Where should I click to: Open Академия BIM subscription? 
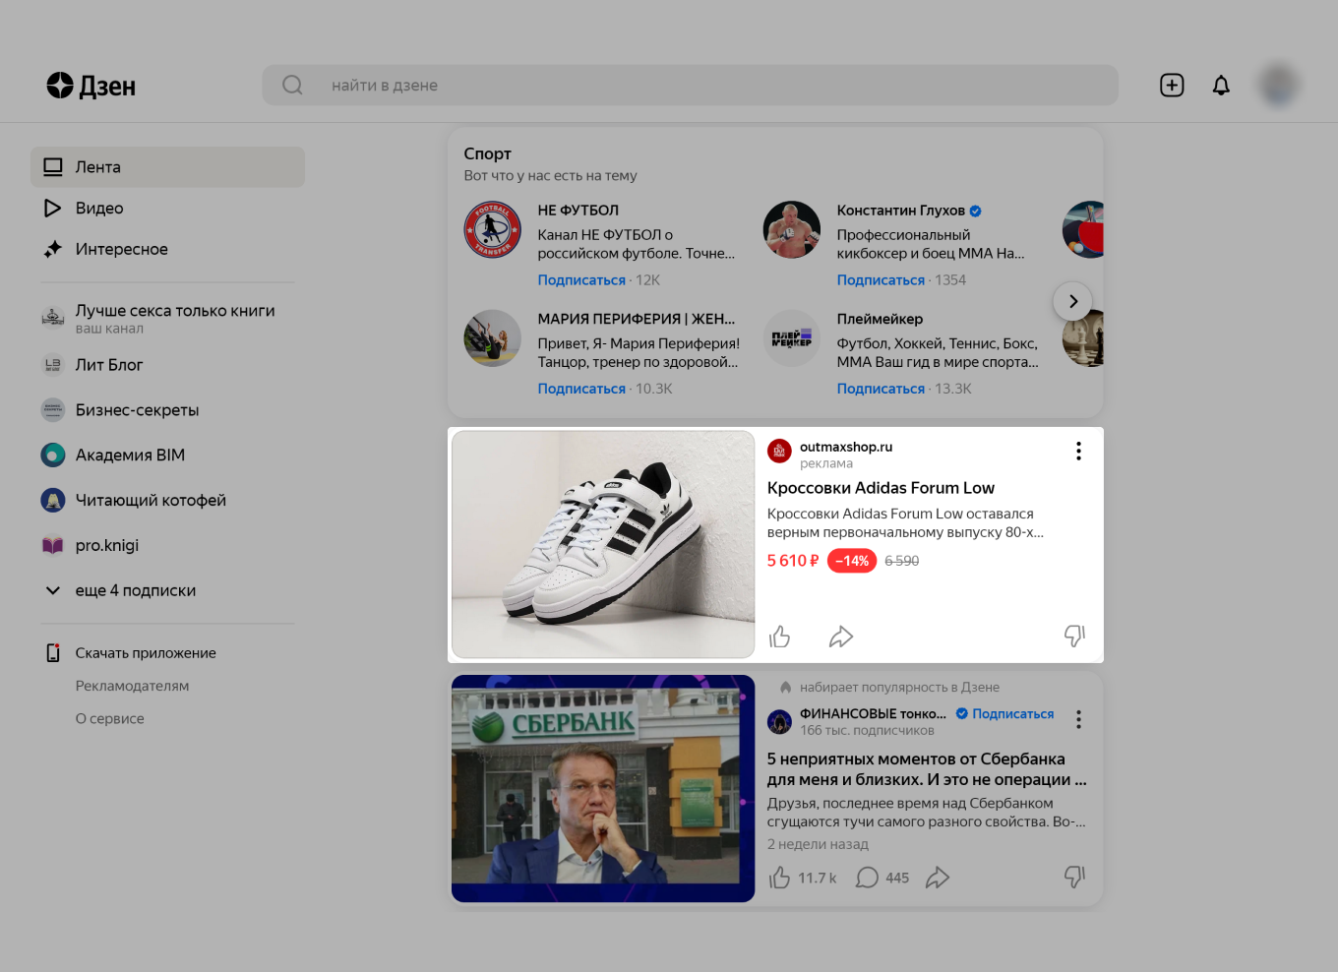coord(130,456)
